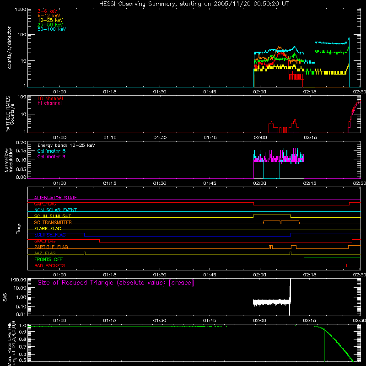
Task: Select the SC_IN_SUNLIGHT flag label
Action: tap(53, 216)
